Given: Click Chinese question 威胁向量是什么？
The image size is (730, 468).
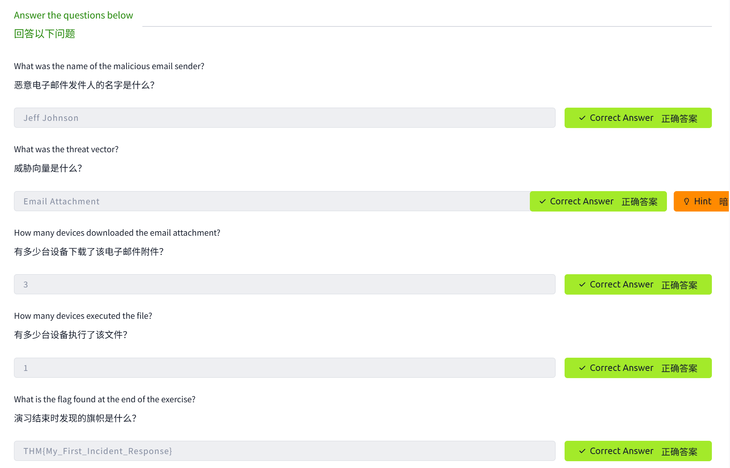Looking at the screenshot, I should (48, 168).
